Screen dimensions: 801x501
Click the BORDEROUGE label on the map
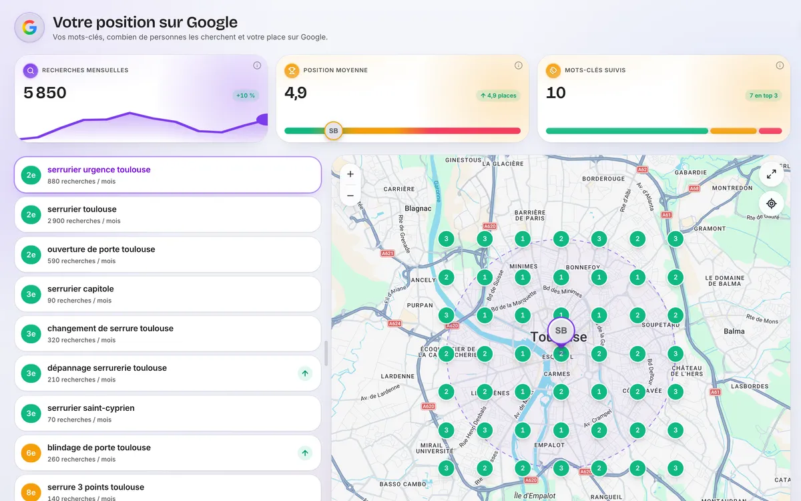[603, 179]
